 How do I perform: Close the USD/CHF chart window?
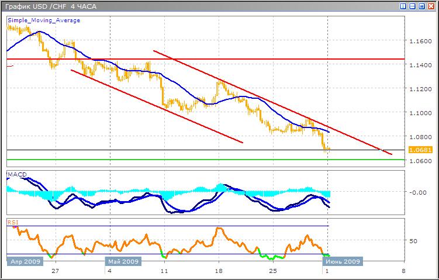[430, 6]
